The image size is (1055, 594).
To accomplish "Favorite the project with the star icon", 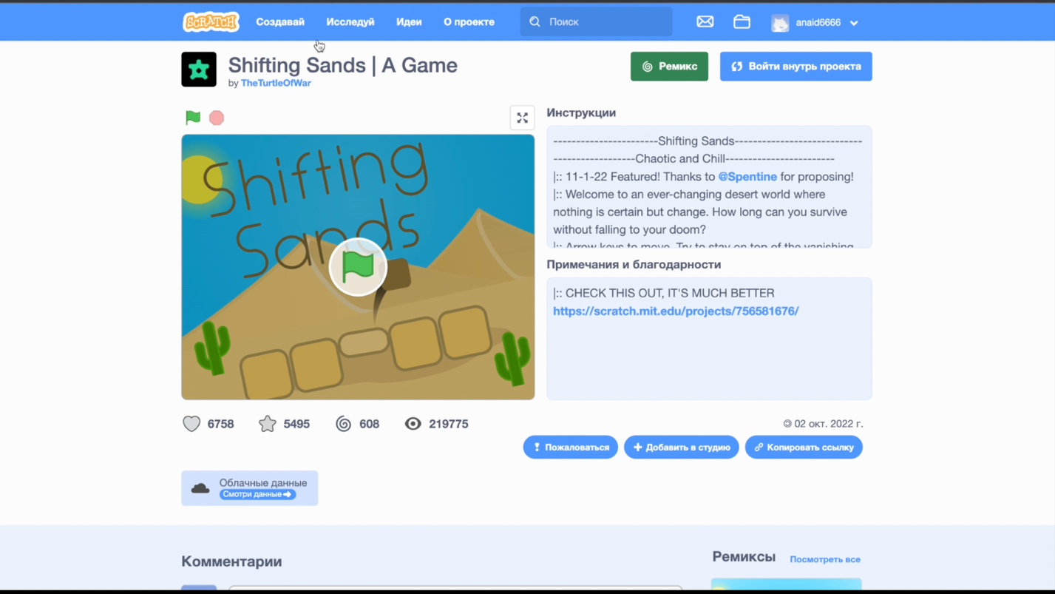I will click(268, 424).
